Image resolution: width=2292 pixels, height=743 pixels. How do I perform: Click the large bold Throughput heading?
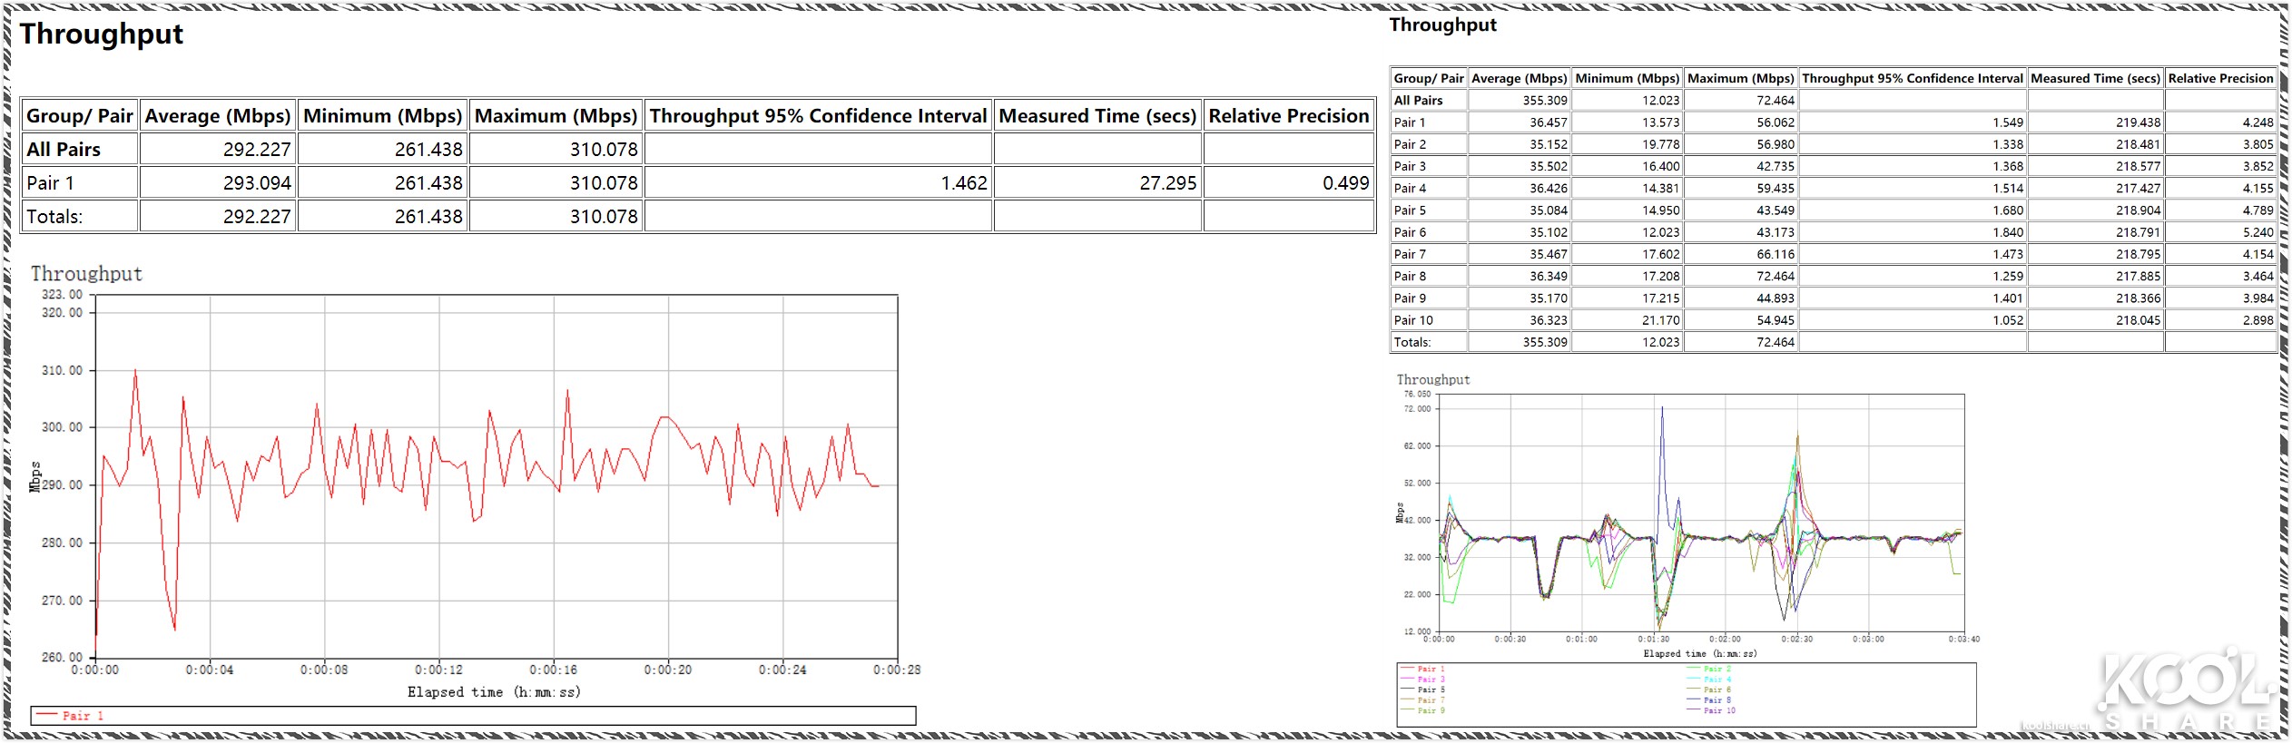pyautogui.click(x=102, y=34)
